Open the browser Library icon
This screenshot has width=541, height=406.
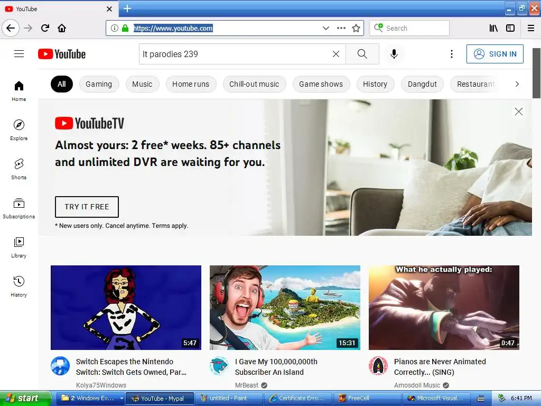(494, 28)
